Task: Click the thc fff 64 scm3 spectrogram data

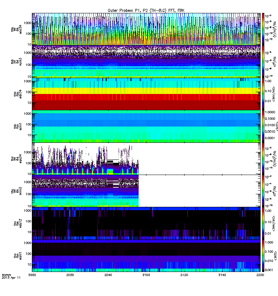Action: tap(85, 191)
